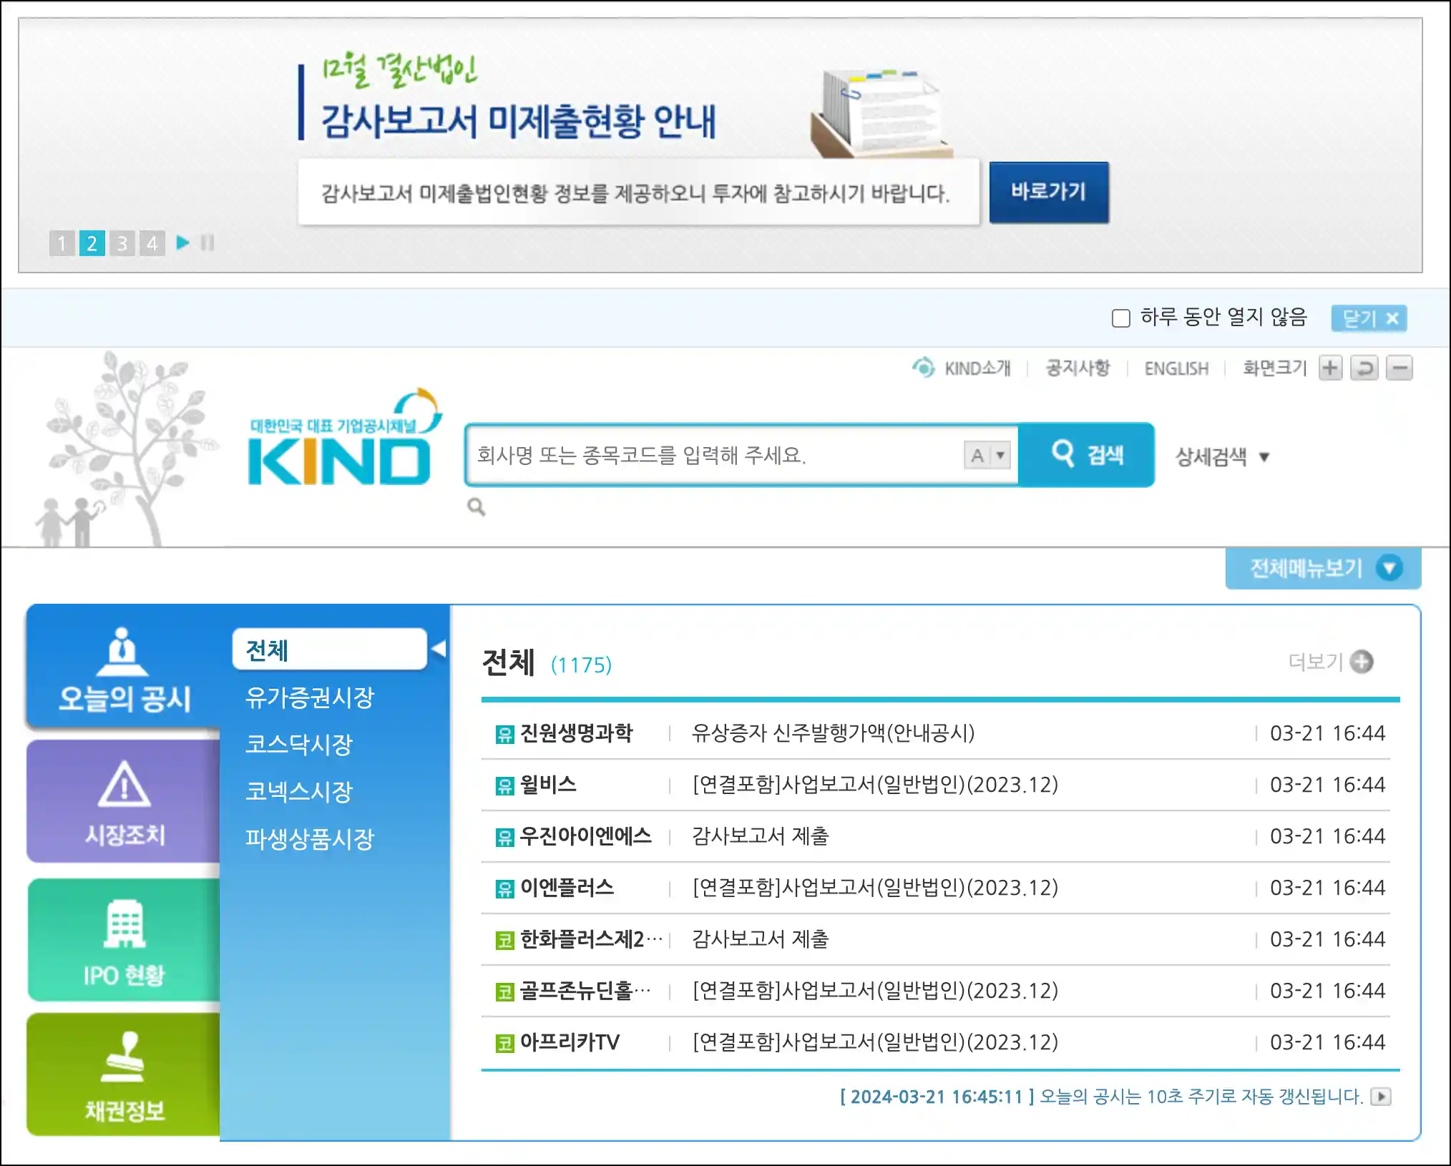Select the 파생상품시장 tab
This screenshot has height=1166, width=1451.
tap(310, 839)
